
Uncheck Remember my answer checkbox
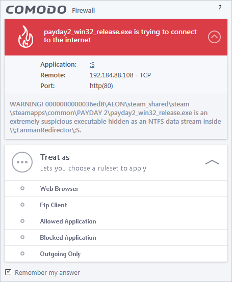[x=8, y=272]
